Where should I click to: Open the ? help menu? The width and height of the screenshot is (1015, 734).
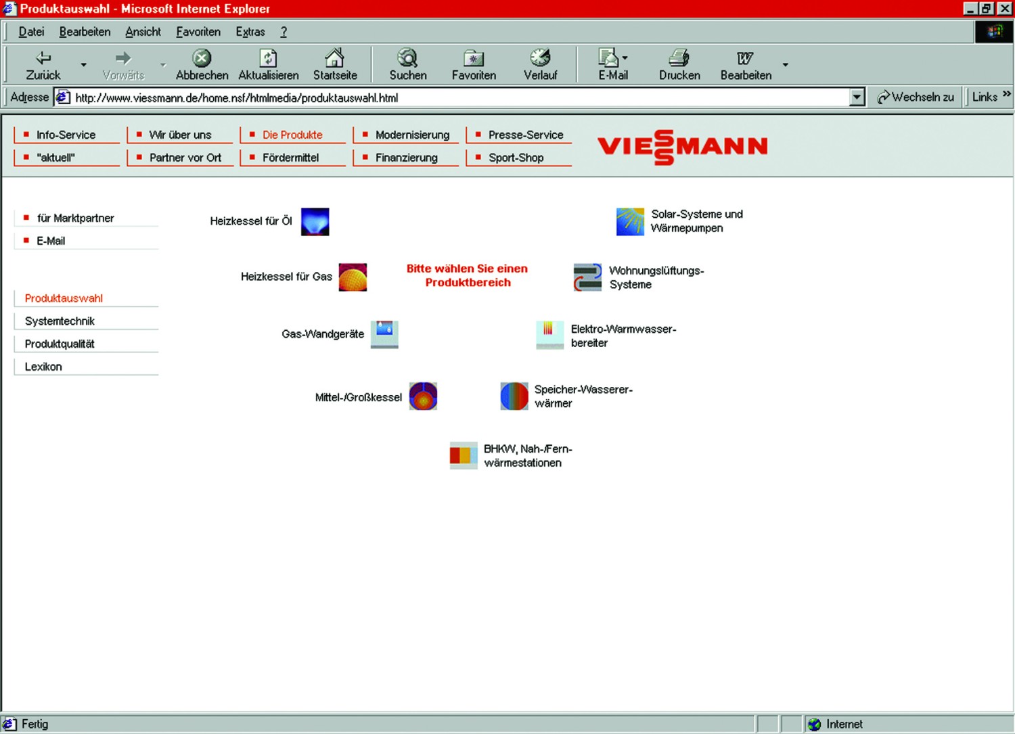coord(284,32)
